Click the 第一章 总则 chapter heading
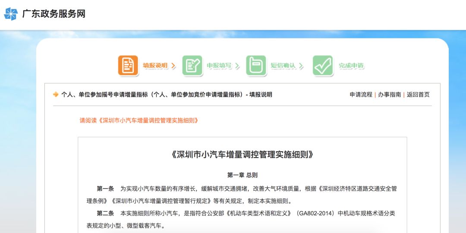Image resolution: width=466 pixels, height=233 pixels. coord(242,175)
